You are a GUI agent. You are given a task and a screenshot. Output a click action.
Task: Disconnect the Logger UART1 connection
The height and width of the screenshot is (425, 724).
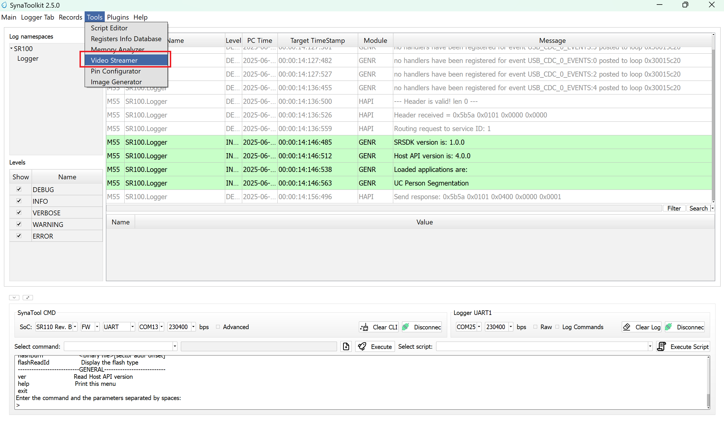click(685, 327)
